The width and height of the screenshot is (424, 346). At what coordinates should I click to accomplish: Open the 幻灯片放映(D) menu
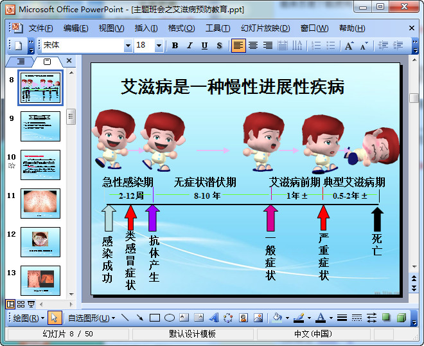click(x=265, y=28)
